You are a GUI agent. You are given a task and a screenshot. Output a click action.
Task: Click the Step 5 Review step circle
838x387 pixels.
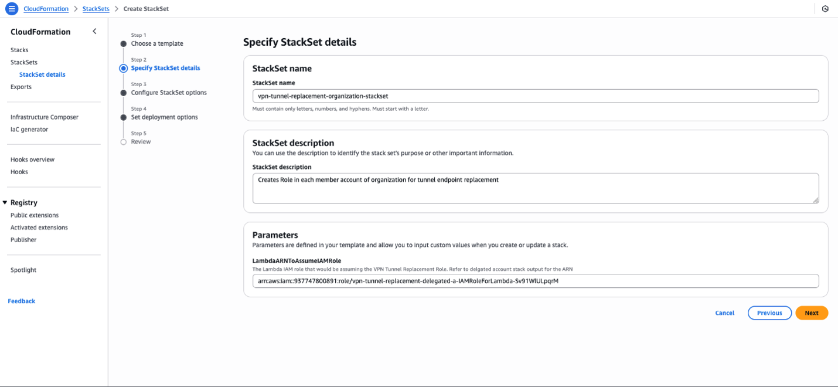coord(123,141)
